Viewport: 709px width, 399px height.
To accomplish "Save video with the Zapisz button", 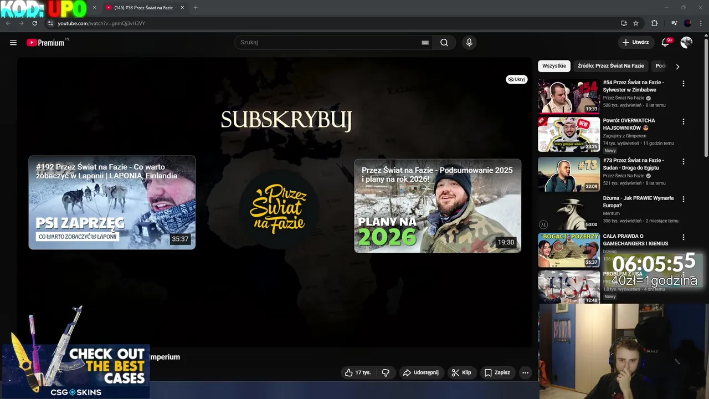I will point(497,372).
